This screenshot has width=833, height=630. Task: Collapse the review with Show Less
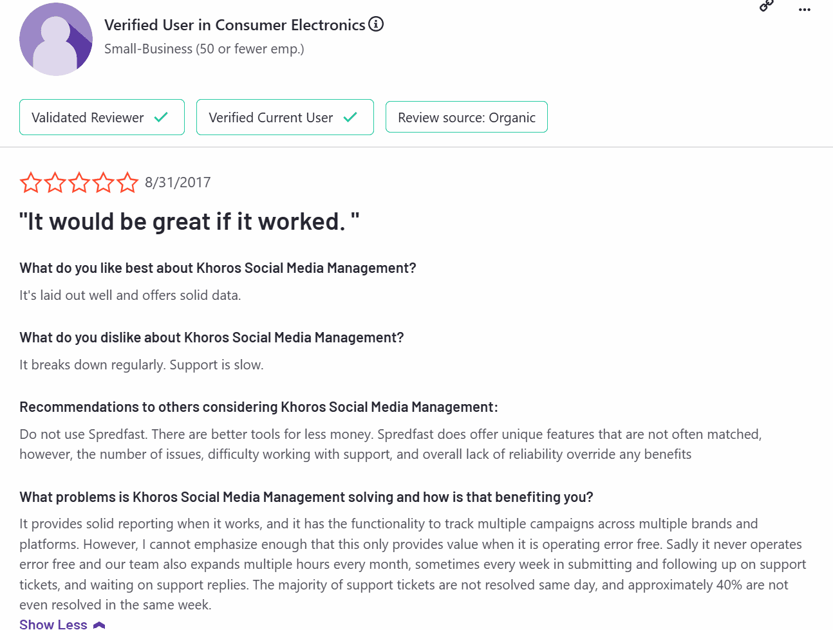click(x=53, y=624)
